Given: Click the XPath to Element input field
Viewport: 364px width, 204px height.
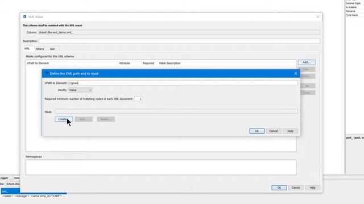Looking at the screenshot, I should [183, 83].
